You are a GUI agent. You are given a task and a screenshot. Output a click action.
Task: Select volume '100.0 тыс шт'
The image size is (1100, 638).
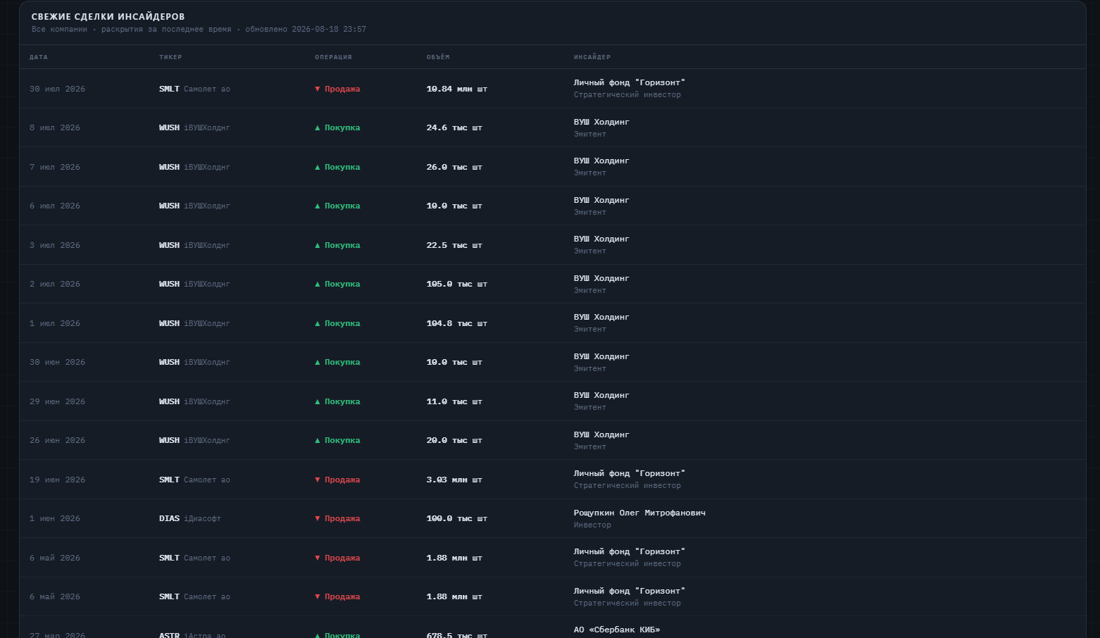457,518
